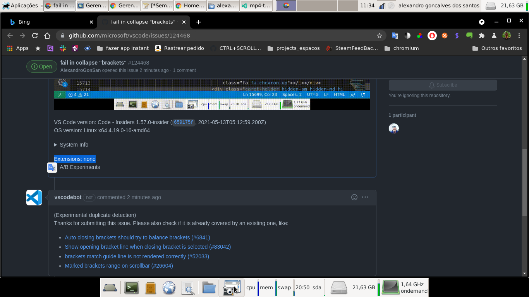
Task: Click the screenshot tool icon in dock
Action: coord(231,288)
